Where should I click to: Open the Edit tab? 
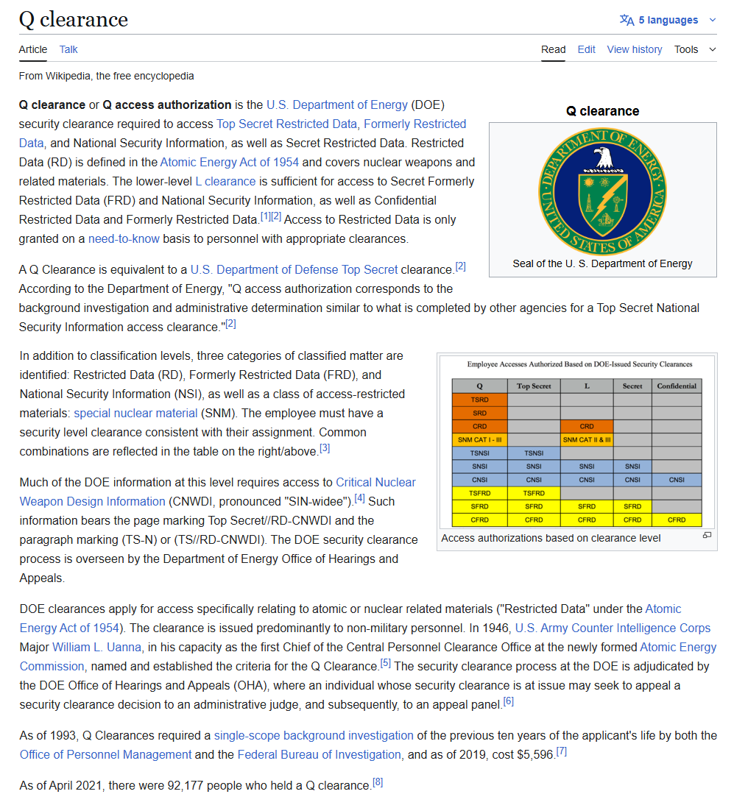coord(586,49)
